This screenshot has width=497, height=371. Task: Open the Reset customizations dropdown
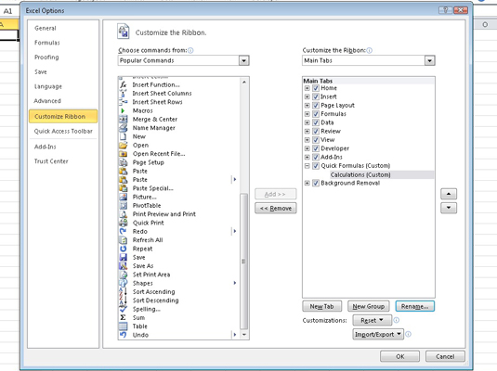click(373, 320)
